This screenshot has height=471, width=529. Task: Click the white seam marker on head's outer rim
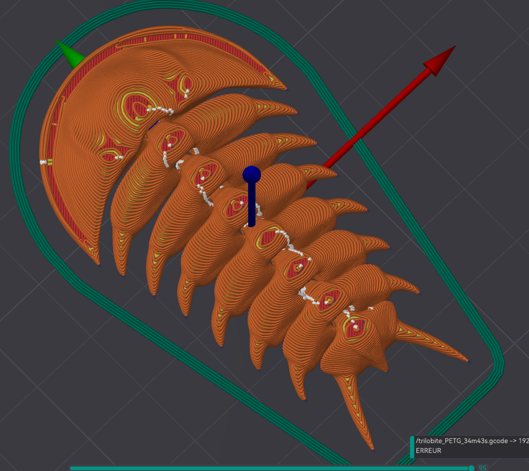point(43,162)
